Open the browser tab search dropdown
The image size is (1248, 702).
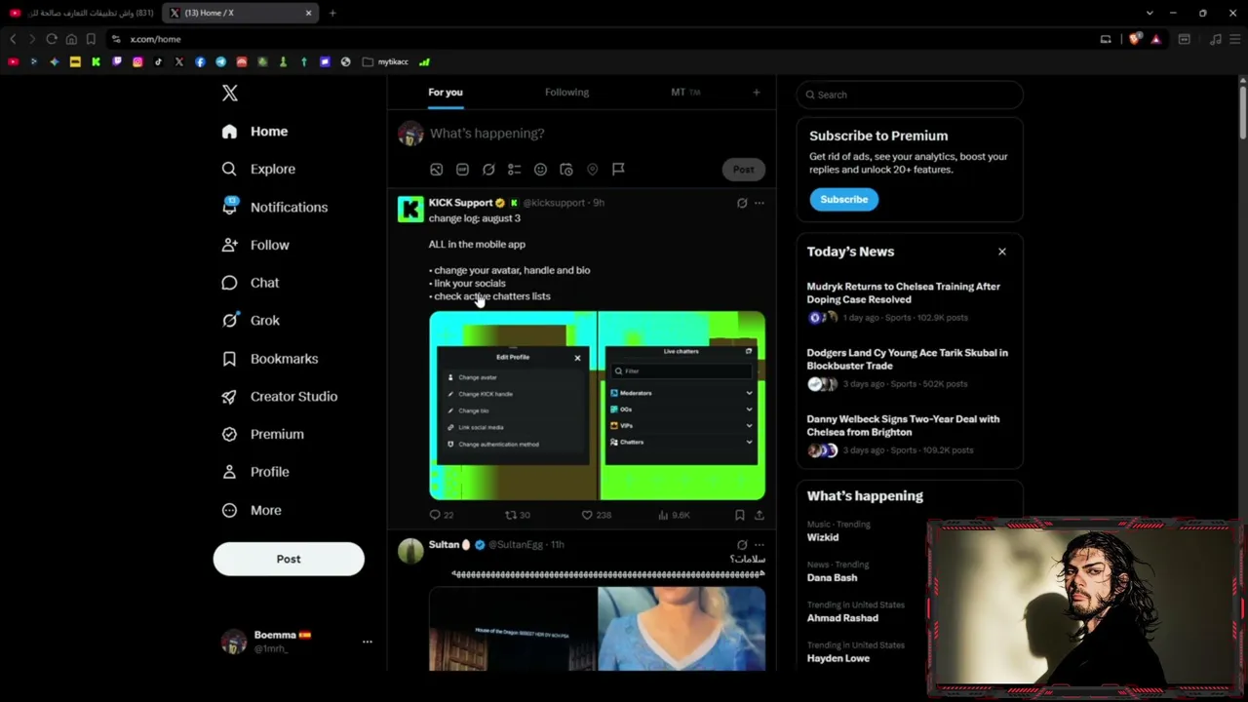tap(1150, 13)
